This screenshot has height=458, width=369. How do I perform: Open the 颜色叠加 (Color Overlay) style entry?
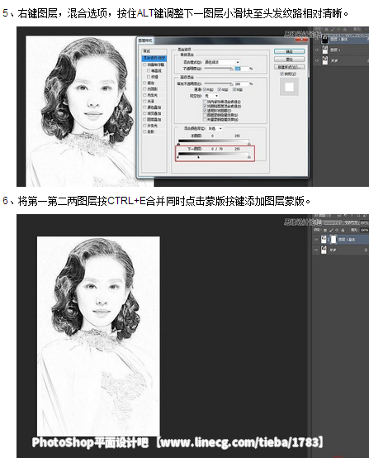tap(154, 107)
